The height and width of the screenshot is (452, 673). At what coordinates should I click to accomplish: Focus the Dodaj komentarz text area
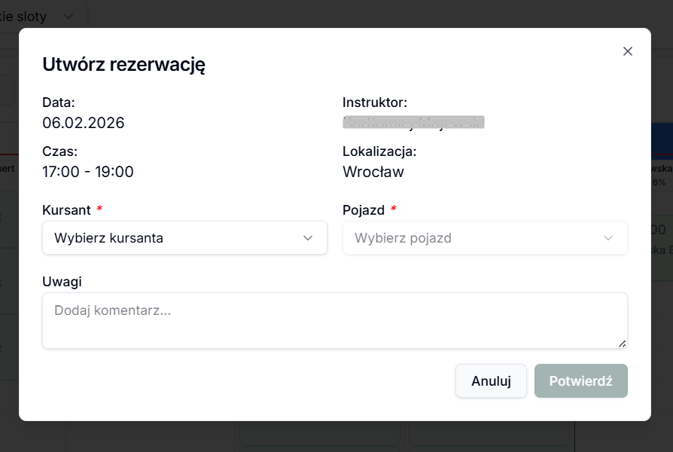pos(334,321)
